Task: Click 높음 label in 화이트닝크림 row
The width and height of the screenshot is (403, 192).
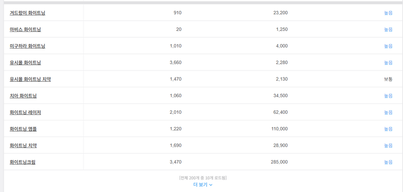Action: pyautogui.click(x=388, y=162)
